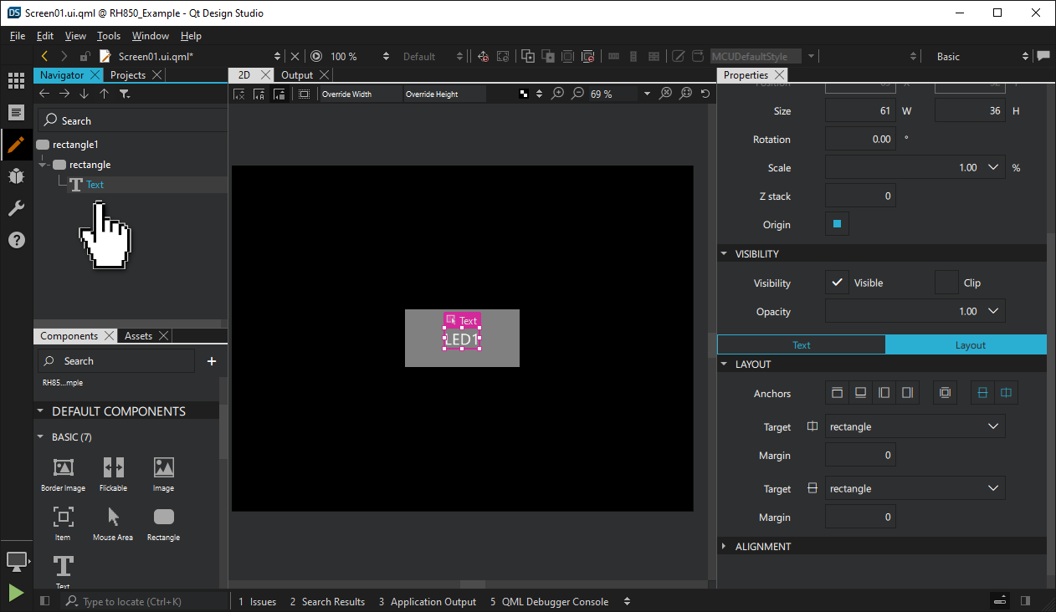Viewport: 1056px width, 612px height.
Task: Switch to the Projects tab
Action: pos(127,74)
